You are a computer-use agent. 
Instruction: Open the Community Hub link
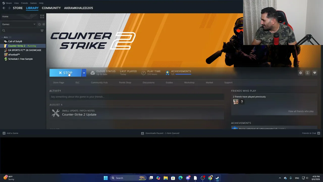[x=99, y=82]
